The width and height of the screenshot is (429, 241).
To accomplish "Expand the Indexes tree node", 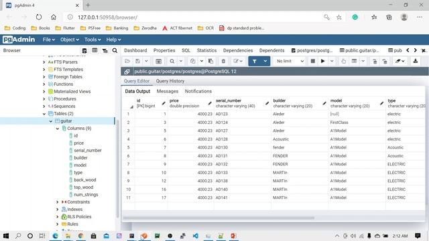I will 58,210.
